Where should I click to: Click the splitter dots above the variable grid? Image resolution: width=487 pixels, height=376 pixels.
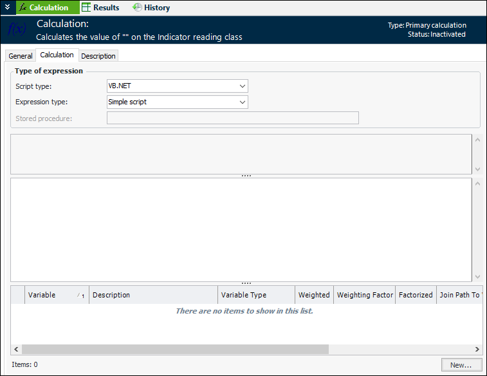coord(246,283)
